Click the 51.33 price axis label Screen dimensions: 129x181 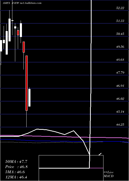120,21
